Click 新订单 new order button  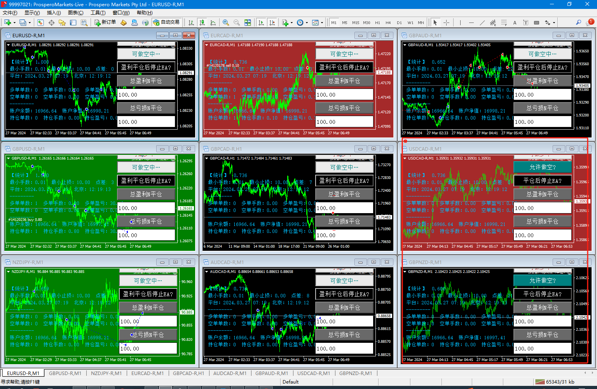click(105, 23)
